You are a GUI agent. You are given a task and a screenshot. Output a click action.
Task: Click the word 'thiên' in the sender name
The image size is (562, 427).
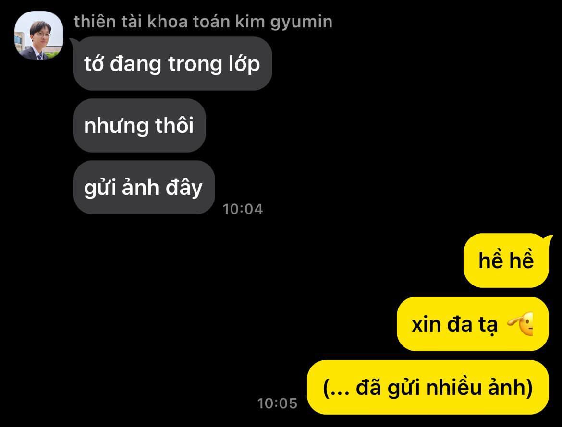tap(95, 22)
